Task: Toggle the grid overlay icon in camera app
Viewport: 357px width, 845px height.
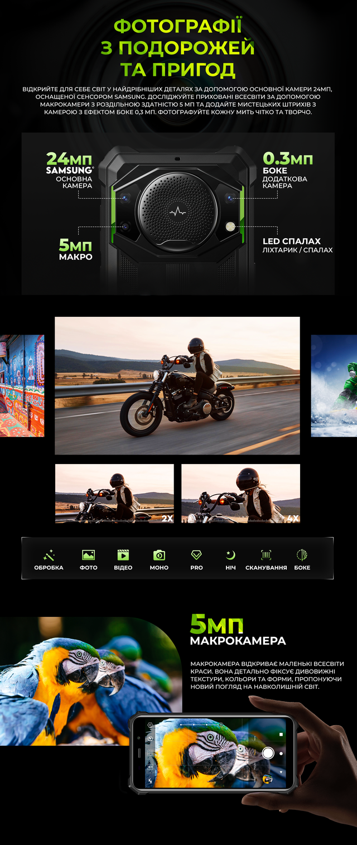Action: tap(150, 752)
